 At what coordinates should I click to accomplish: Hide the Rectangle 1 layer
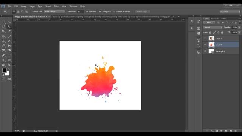pos(205,51)
